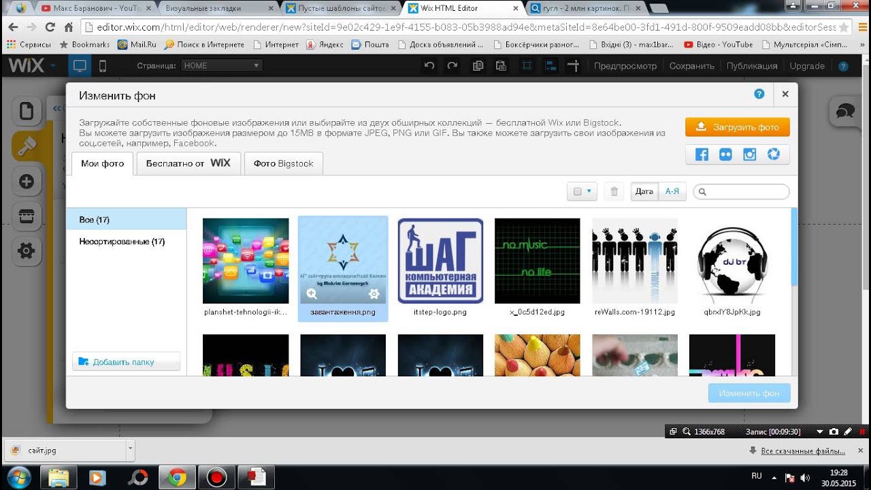Click Изменить фон confirm button
The width and height of the screenshot is (871, 490).
pyautogui.click(x=749, y=393)
